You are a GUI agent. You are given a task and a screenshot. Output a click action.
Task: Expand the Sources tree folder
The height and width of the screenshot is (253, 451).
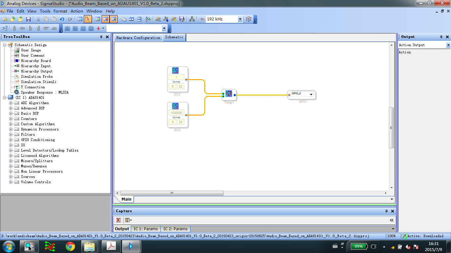click(x=11, y=177)
